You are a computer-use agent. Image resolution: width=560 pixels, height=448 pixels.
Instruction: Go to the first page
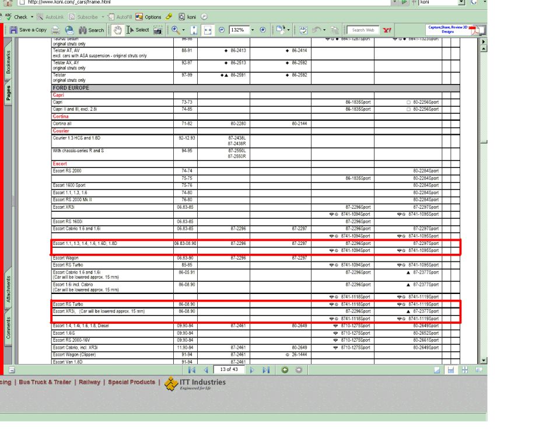click(192, 370)
